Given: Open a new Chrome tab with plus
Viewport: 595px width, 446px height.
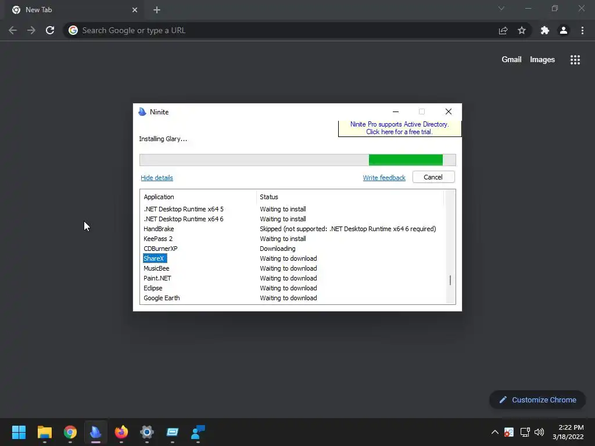Looking at the screenshot, I should coord(157,10).
